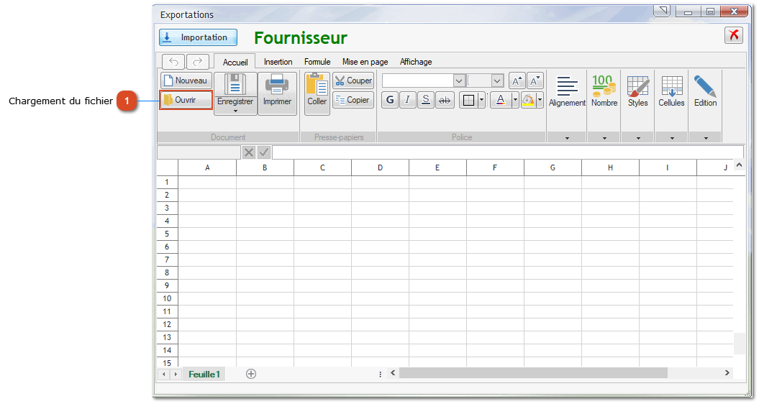Expand the font name dropdown
The width and height of the screenshot is (759, 404).
(459, 81)
